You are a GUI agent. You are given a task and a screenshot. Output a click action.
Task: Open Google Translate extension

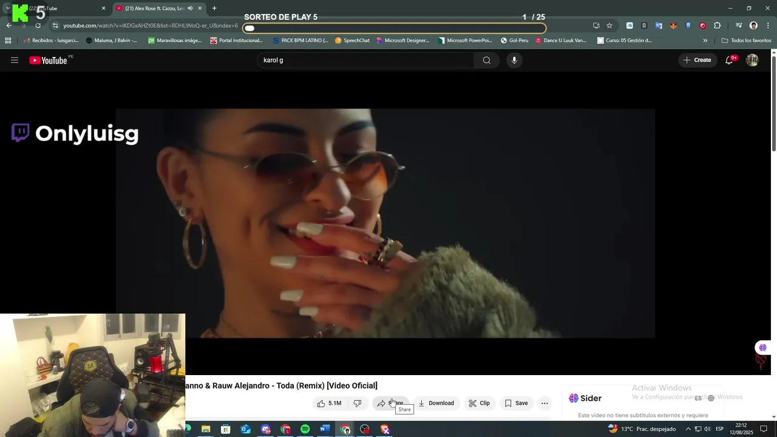coord(659,25)
